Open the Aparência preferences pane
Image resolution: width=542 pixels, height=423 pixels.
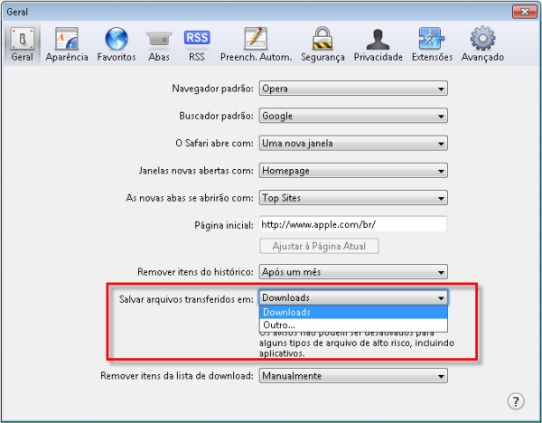click(67, 44)
